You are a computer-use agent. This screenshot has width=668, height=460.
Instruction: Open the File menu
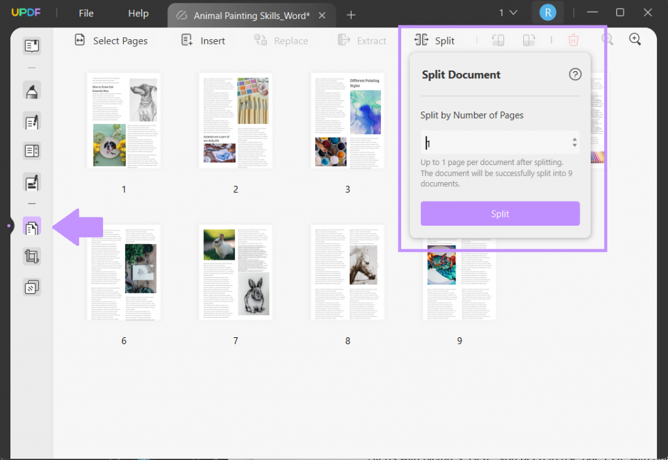[x=85, y=13]
